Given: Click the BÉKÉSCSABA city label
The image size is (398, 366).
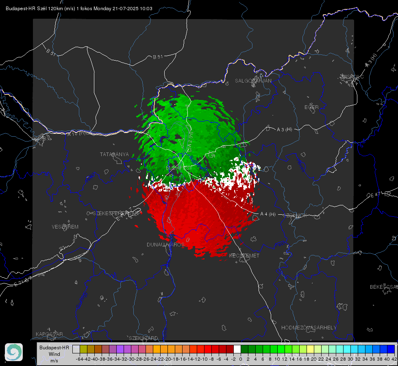Looking at the screenshot, I should (384, 287).
